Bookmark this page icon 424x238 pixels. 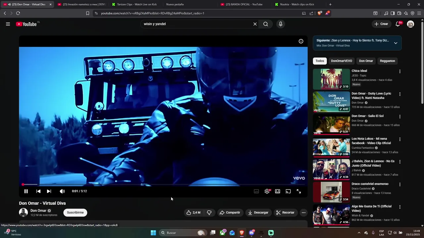pyautogui.click(x=87, y=13)
